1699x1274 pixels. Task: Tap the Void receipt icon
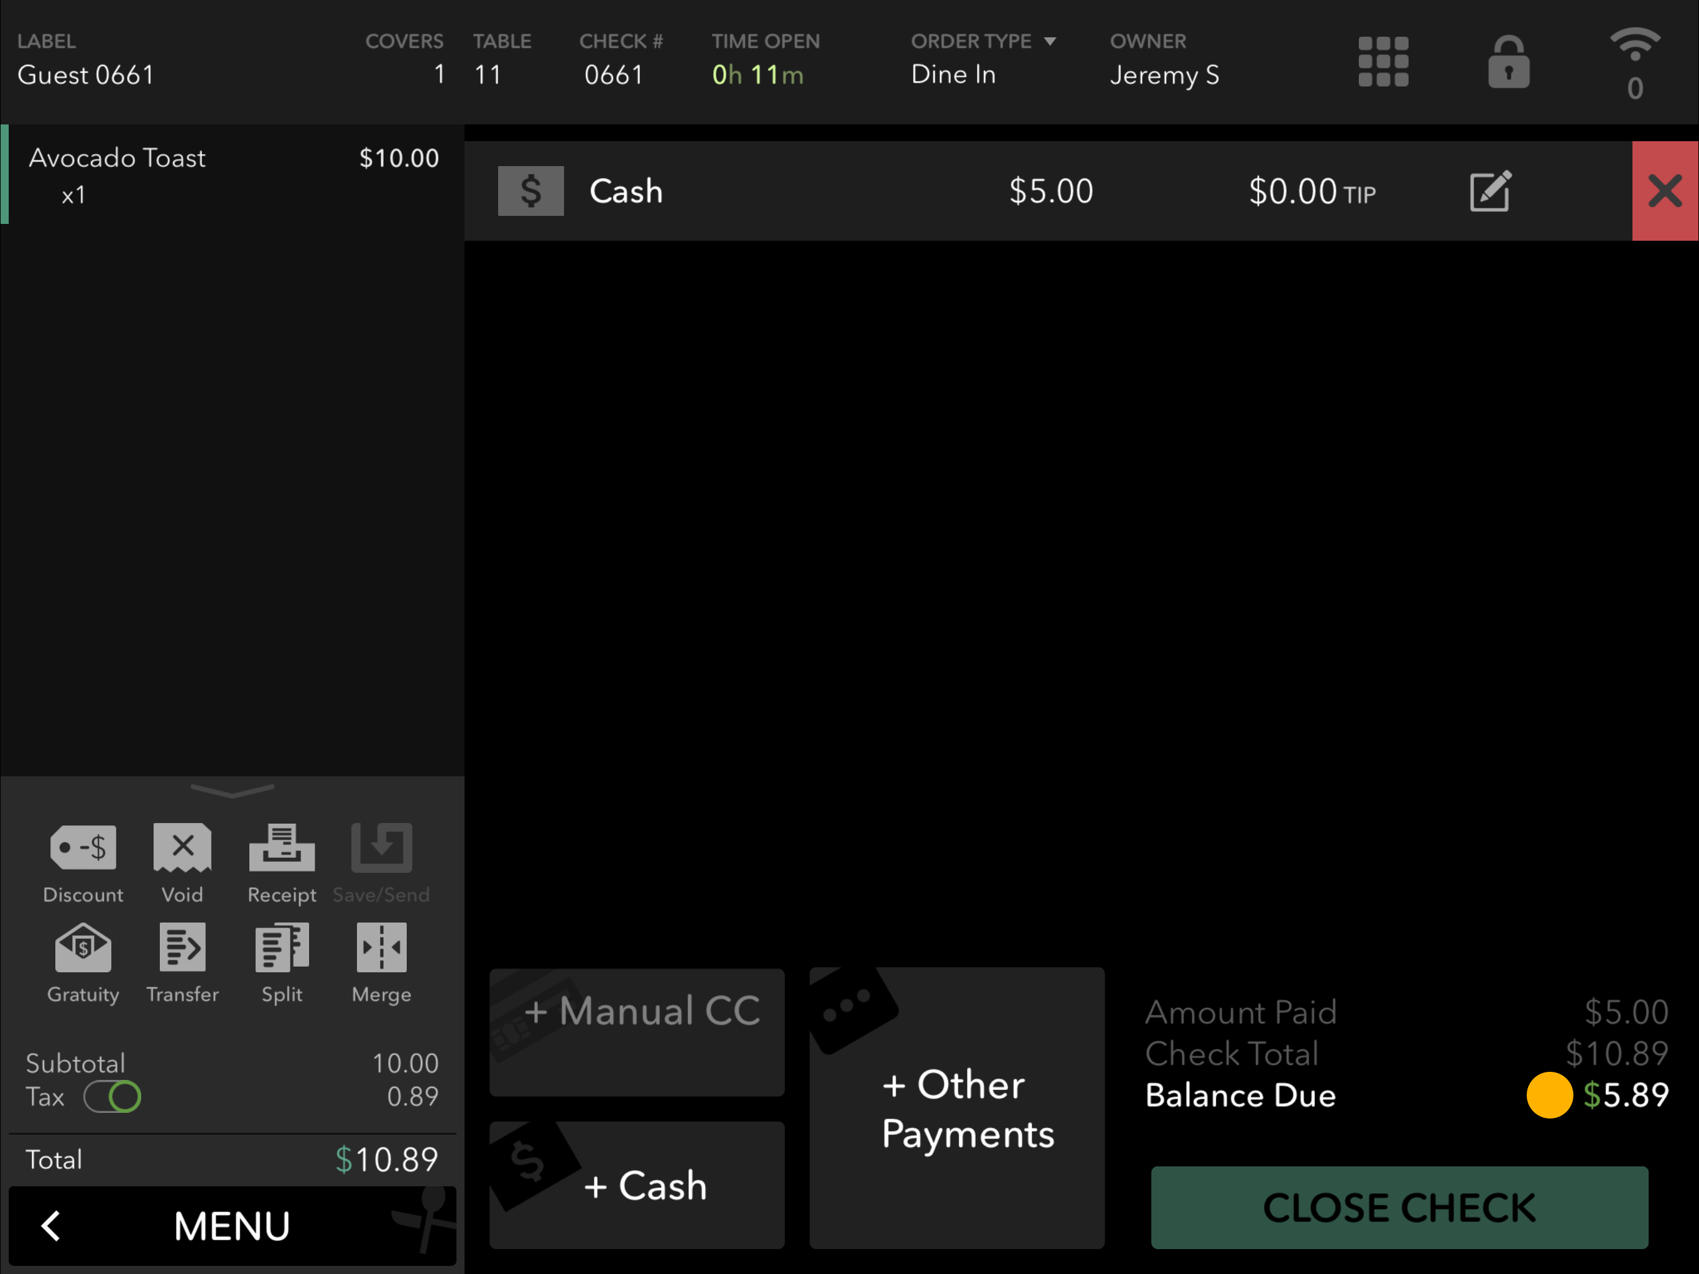coord(182,847)
